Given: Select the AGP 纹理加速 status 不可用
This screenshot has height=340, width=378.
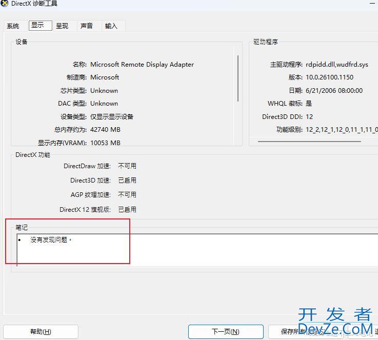Looking at the screenshot, I should point(127,194).
